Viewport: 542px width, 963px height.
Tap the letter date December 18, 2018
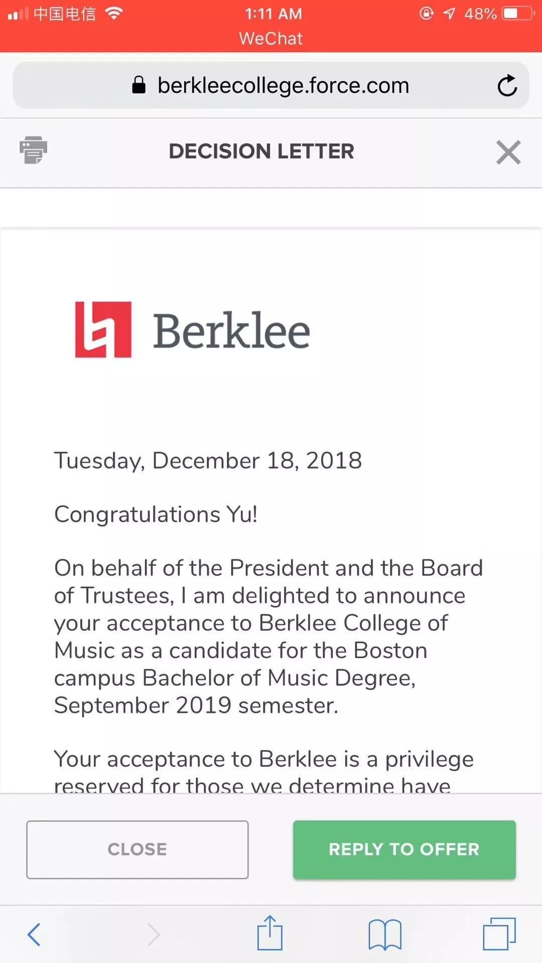click(x=208, y=460)
